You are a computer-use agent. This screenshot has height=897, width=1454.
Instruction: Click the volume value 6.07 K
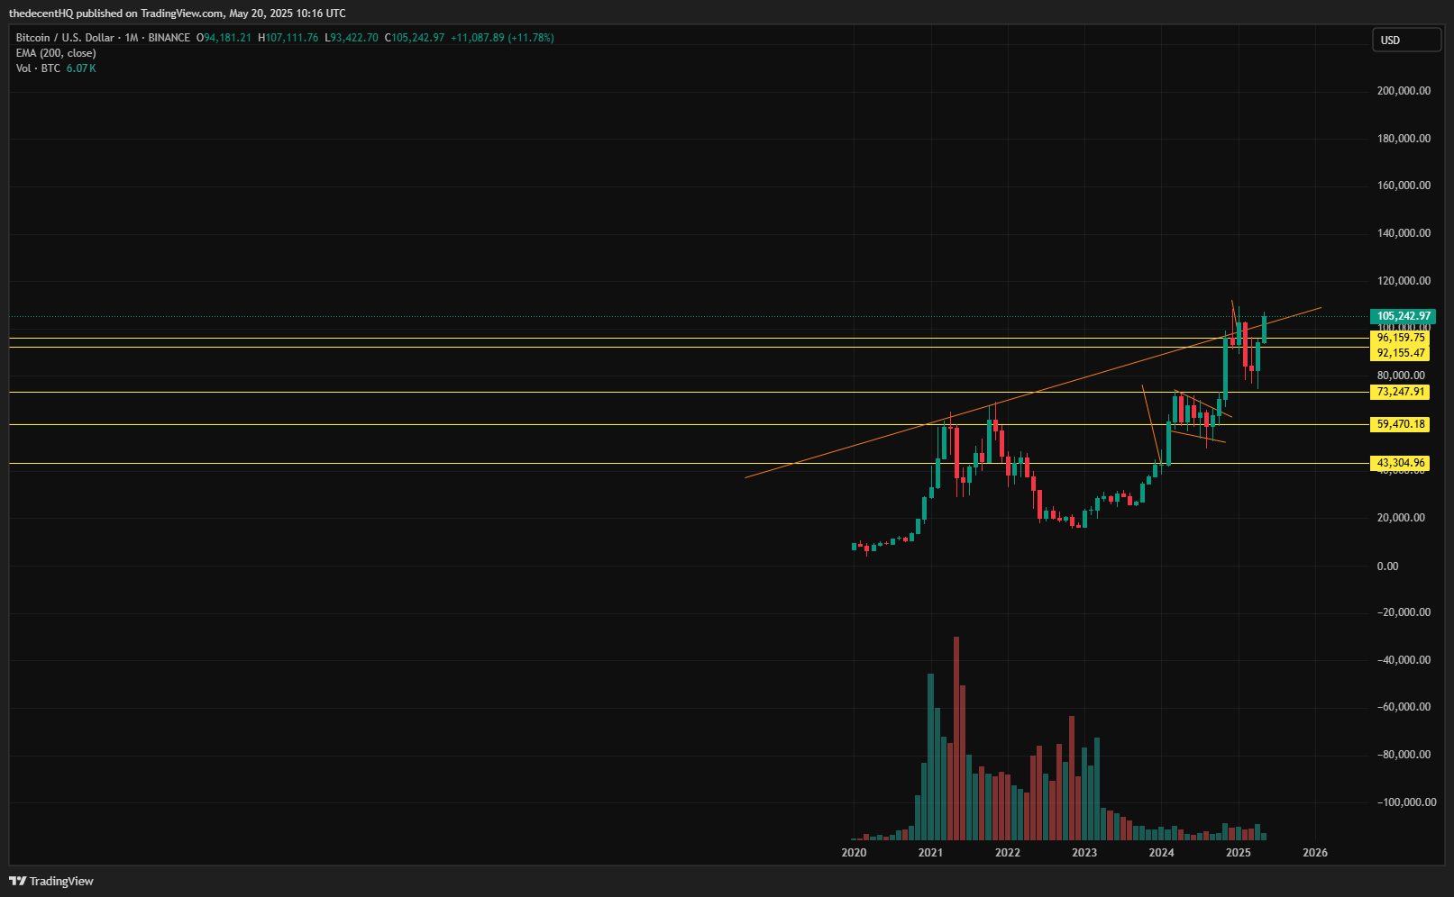point(81,68)
